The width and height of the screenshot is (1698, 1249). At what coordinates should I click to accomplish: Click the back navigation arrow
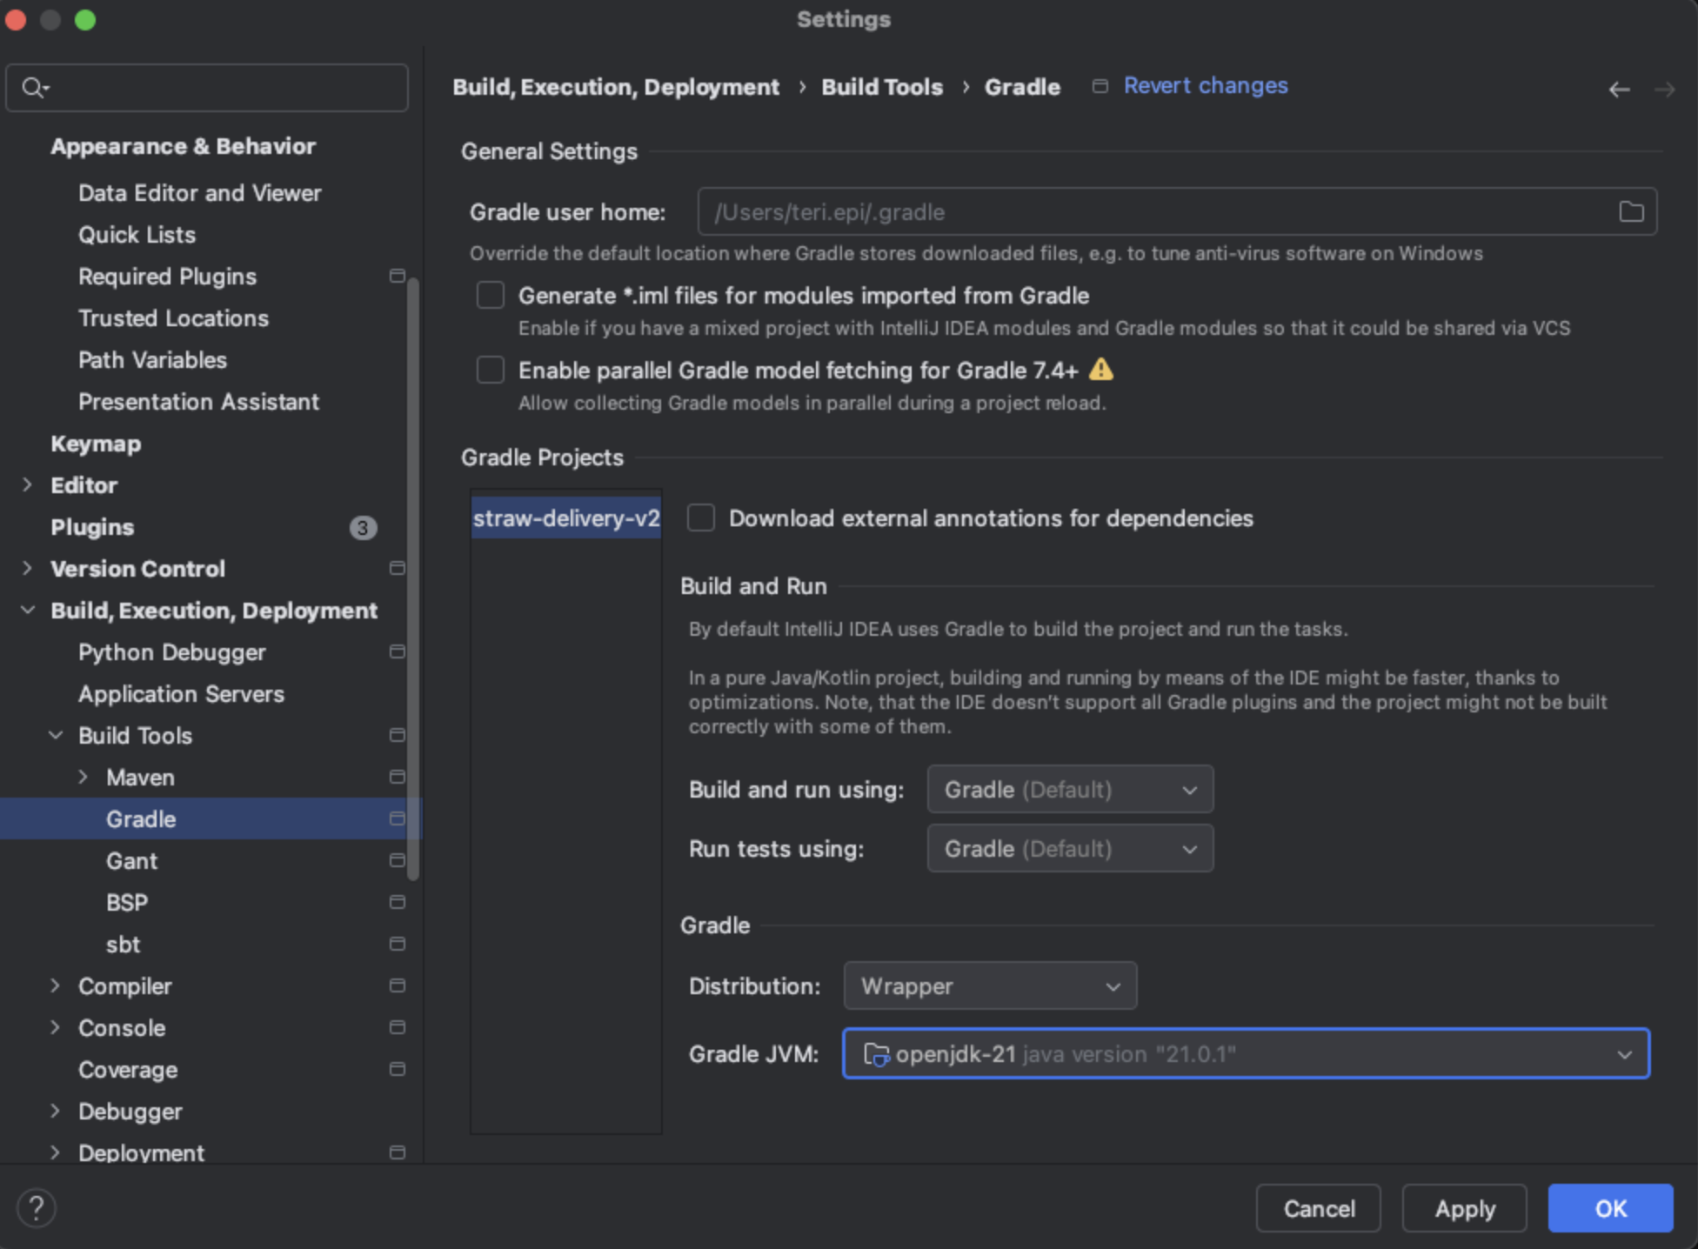tap(1618, 89)
